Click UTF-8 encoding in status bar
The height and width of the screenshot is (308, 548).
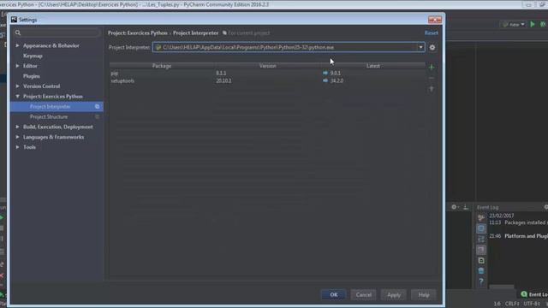click(x=532, y=304)
